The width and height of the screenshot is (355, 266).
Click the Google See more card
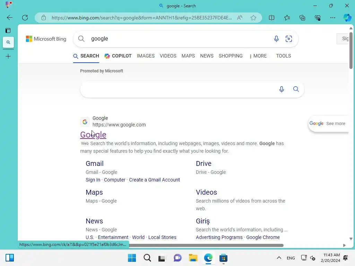328,124
